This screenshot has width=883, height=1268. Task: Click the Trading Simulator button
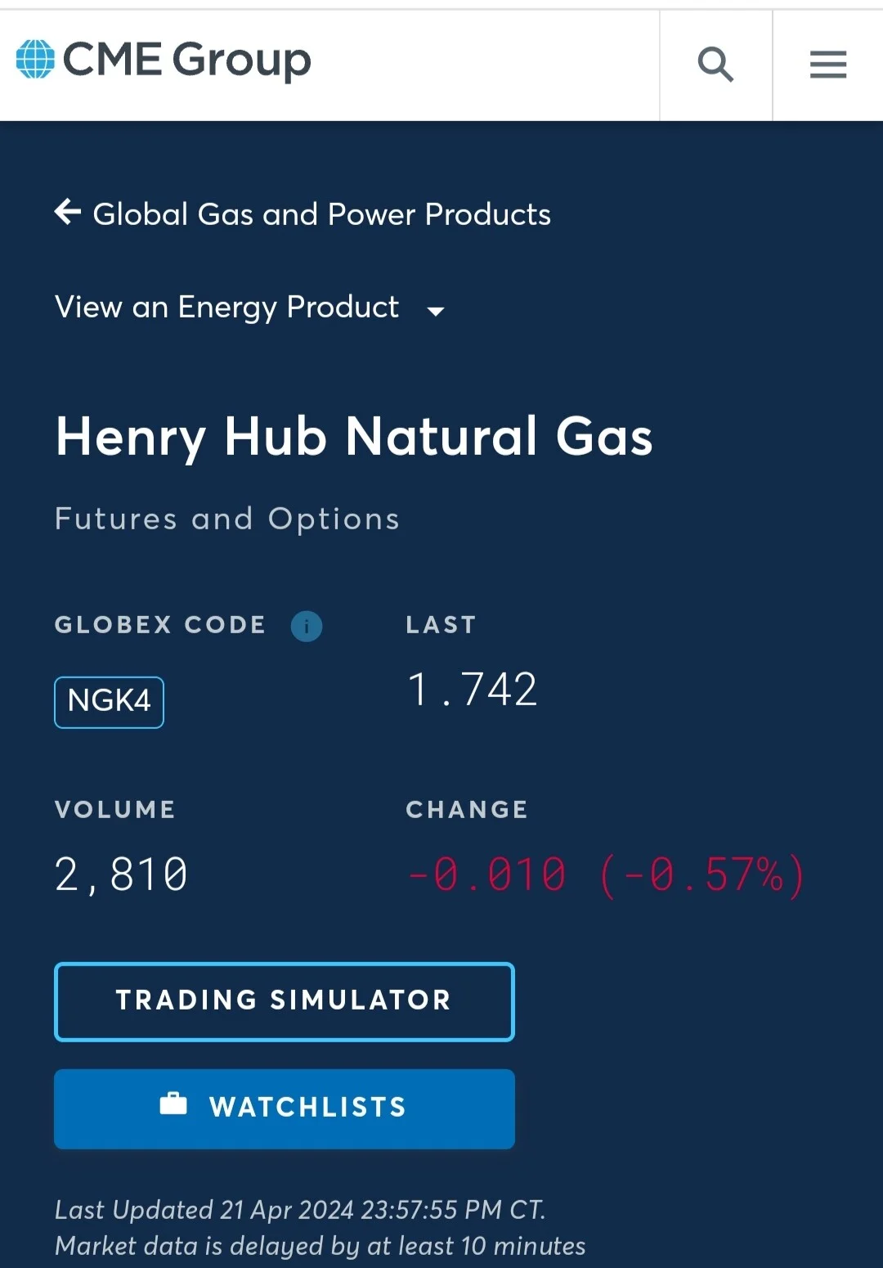pos(285,1001)
